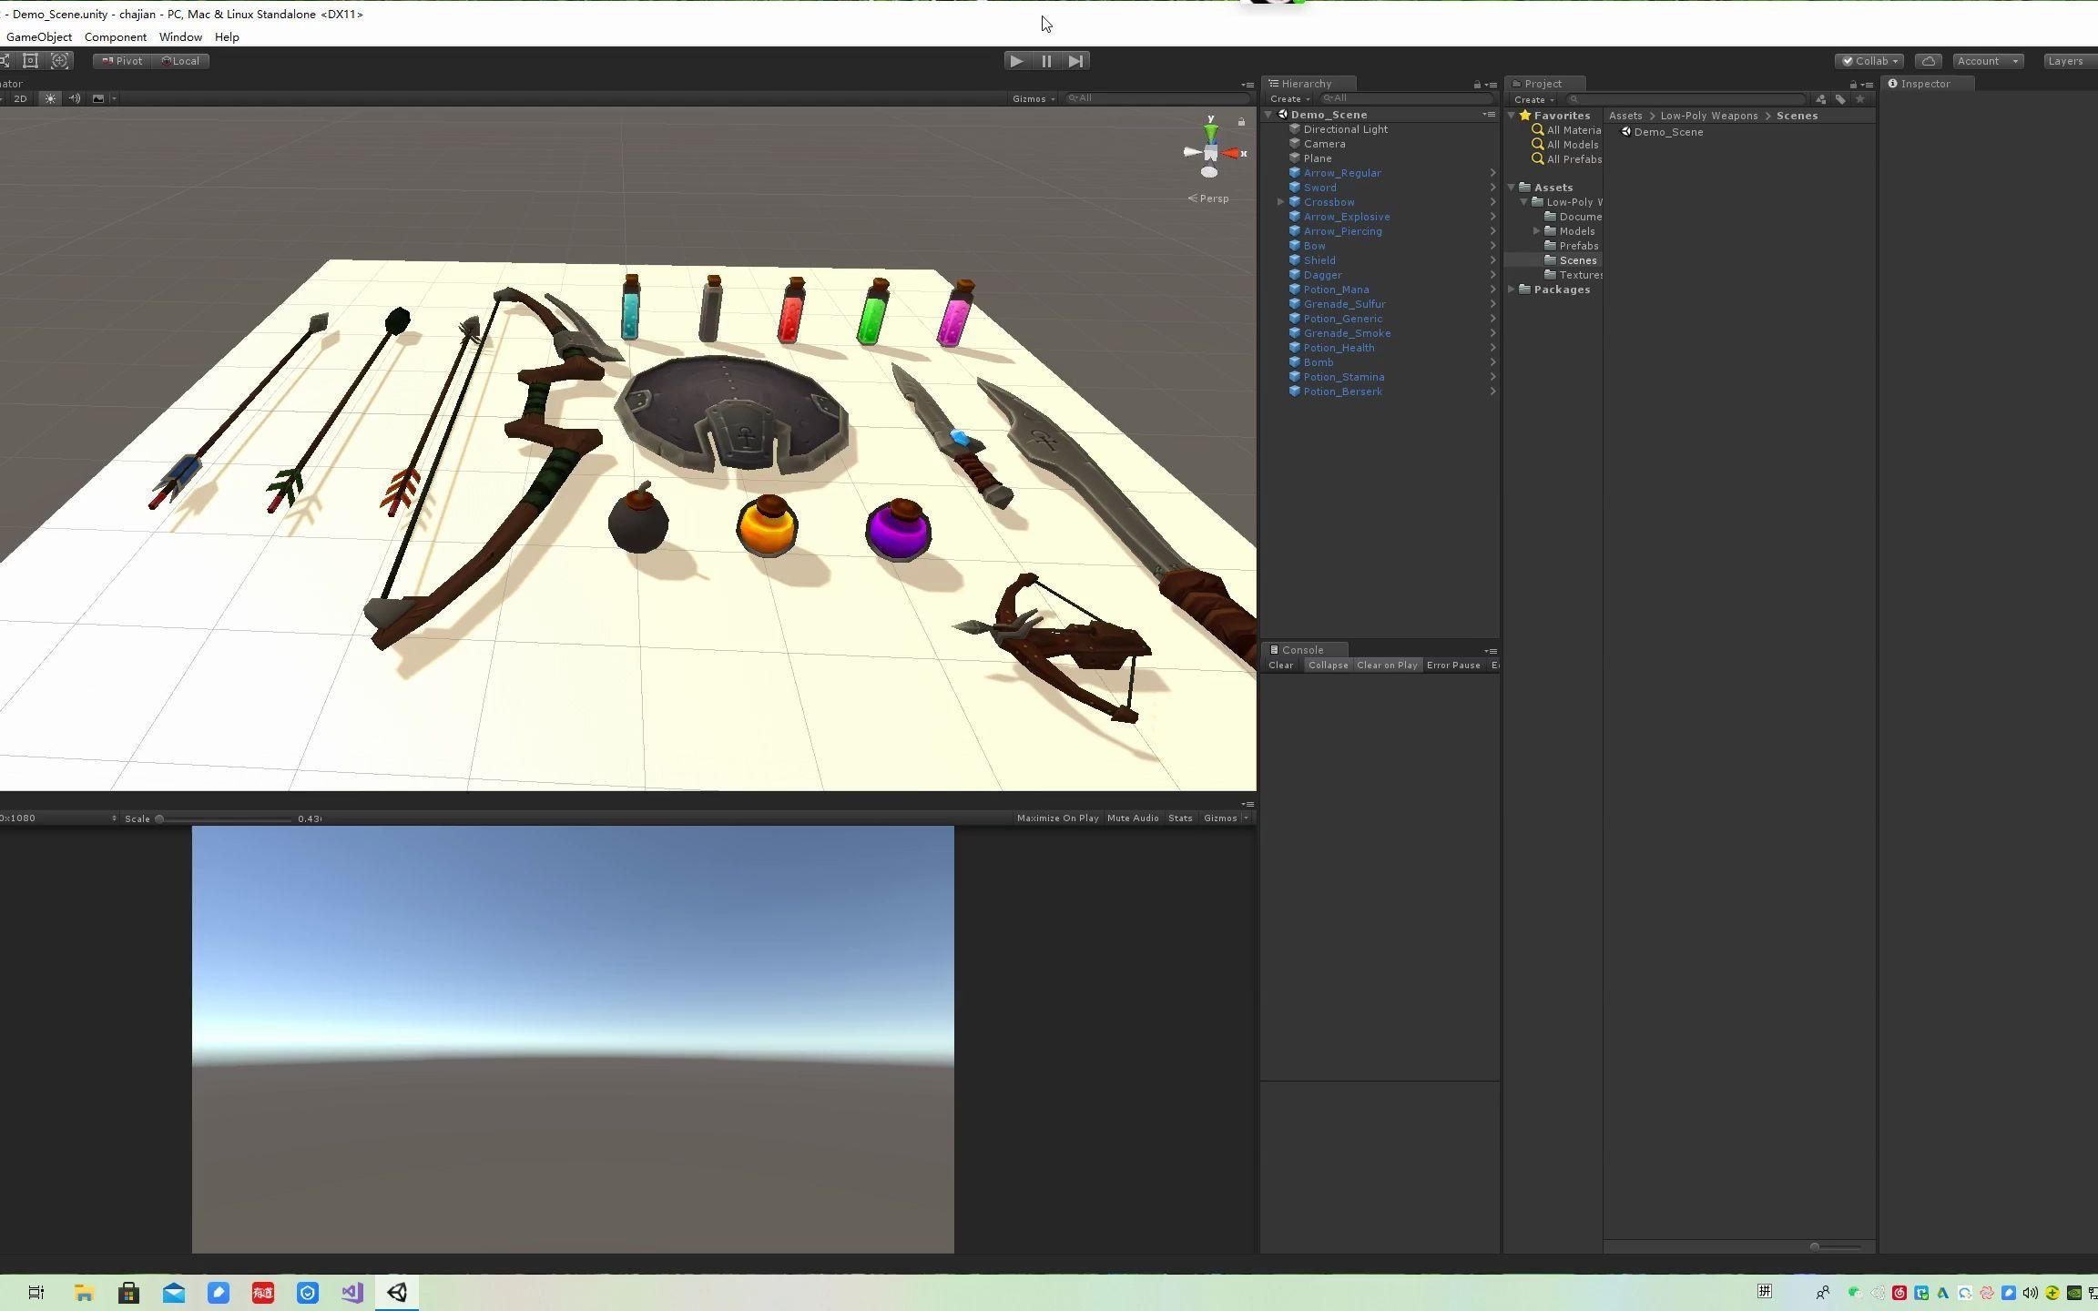Toggle scene view audio
Image resolution: width=2098 pixels, height=1311 pixels.
click(x=74, y=98)
